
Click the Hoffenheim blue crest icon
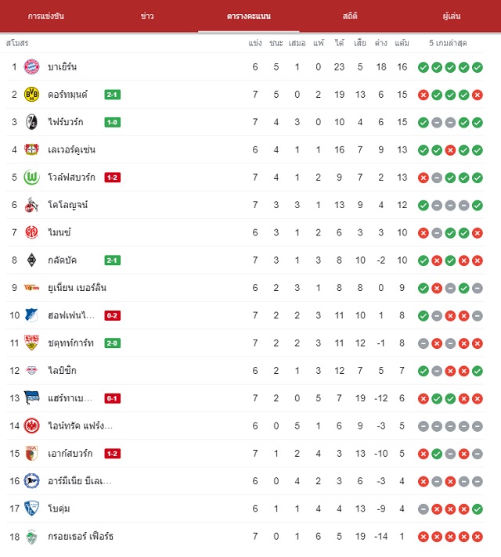[31, 315]
